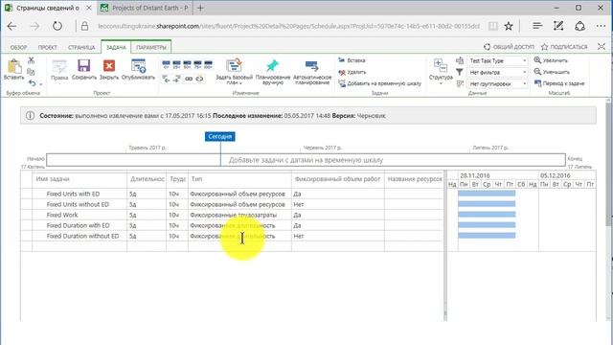Switch to the СТРАНИЦА ribbon tab

(x=81, y=47)
